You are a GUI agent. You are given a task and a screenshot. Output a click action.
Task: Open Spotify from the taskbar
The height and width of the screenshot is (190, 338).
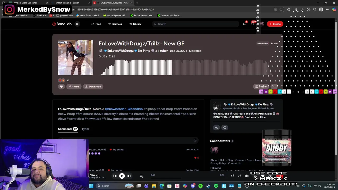pyautogui.click(x=216, y=186)
